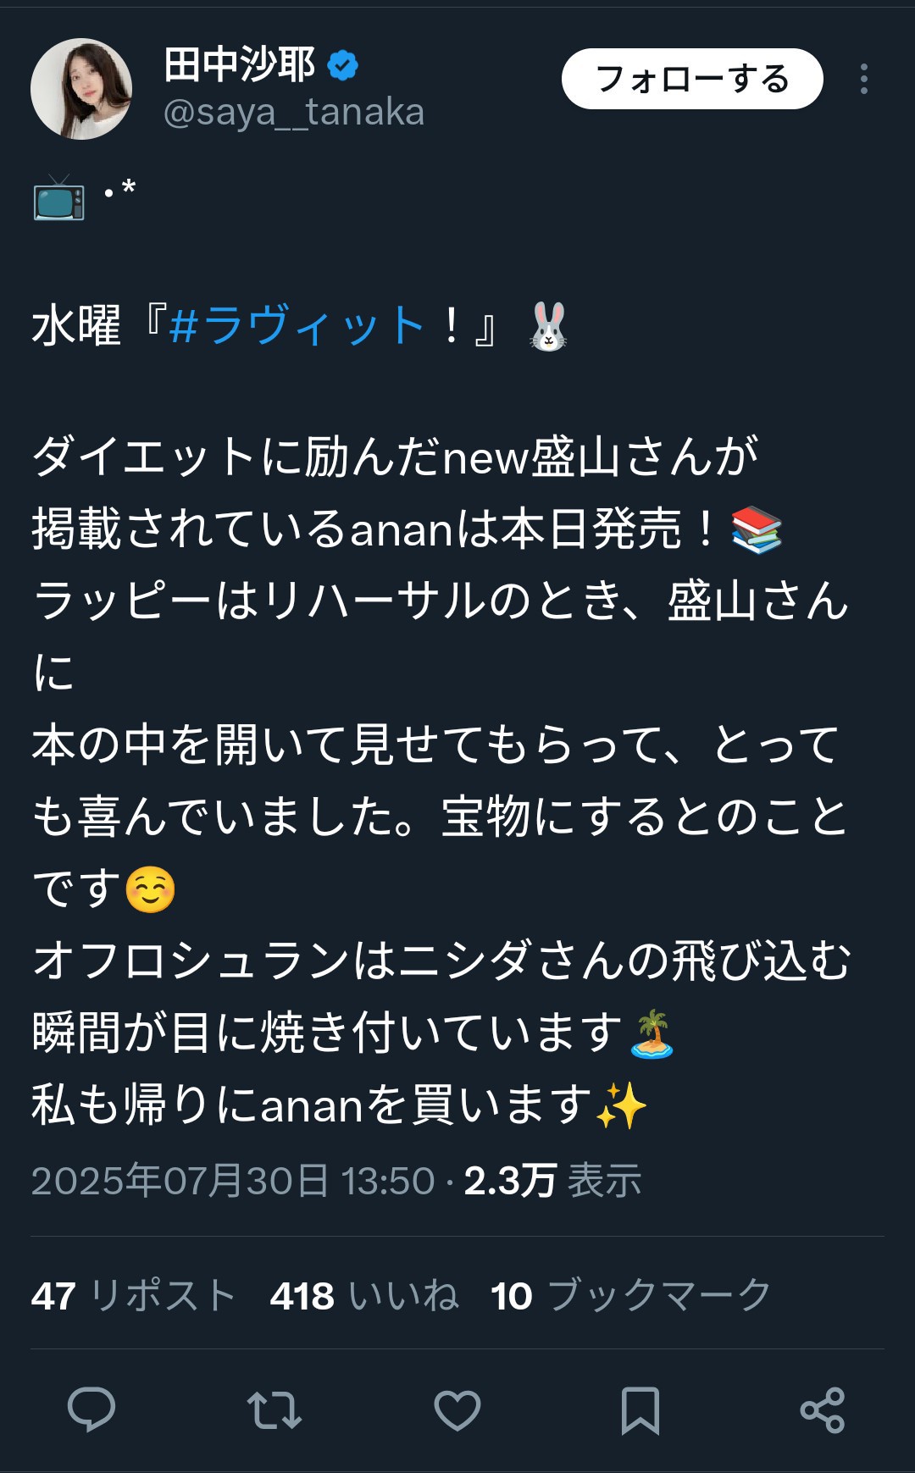Tap the rabbit emoji after ラヴィット
Image resolution: width=915 pixels, height=1473 pixels.
[548, 326]
